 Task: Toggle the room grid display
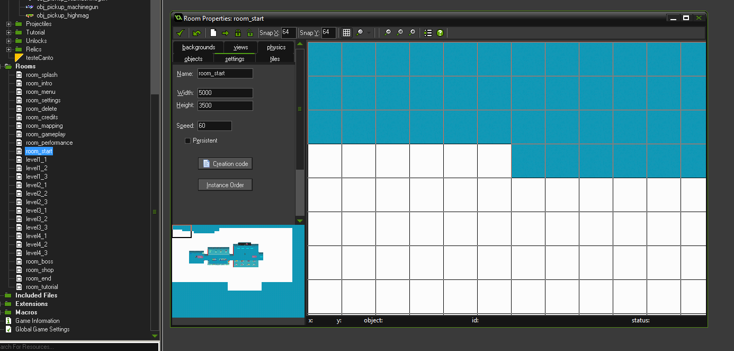click(x=346, y=33)
